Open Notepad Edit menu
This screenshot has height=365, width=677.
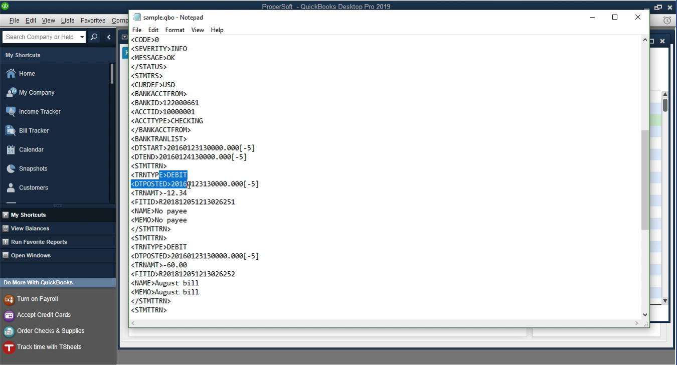pos(153,30)
